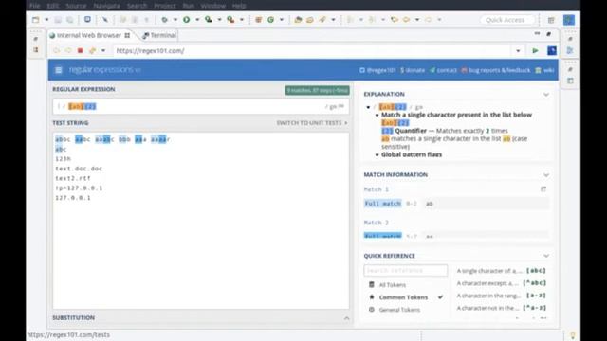Click the browser Refresh icon
This screenshot has height=341, width=607.
click(x=92, y=50)
